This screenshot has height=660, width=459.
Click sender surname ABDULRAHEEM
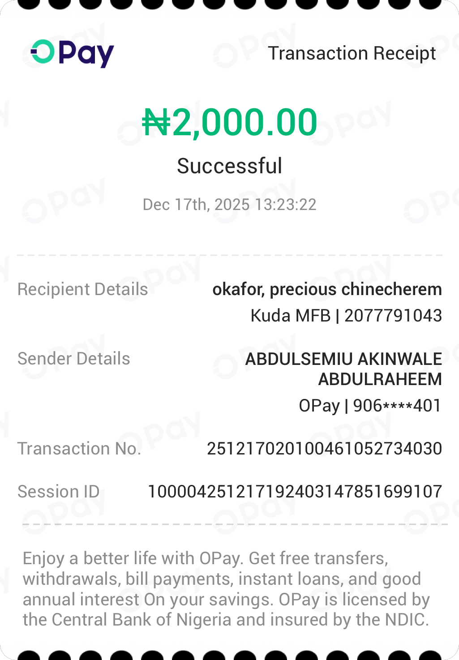click(x=380, y=379)
